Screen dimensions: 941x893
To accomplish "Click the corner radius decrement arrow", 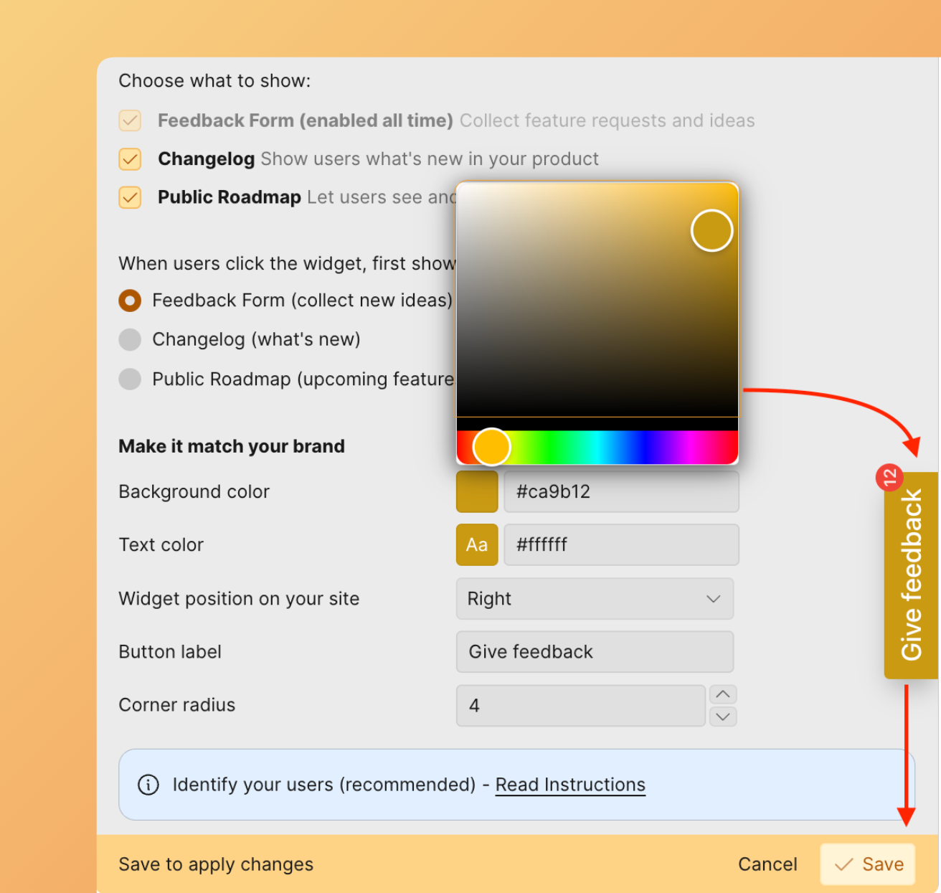I will click(723, 717).
